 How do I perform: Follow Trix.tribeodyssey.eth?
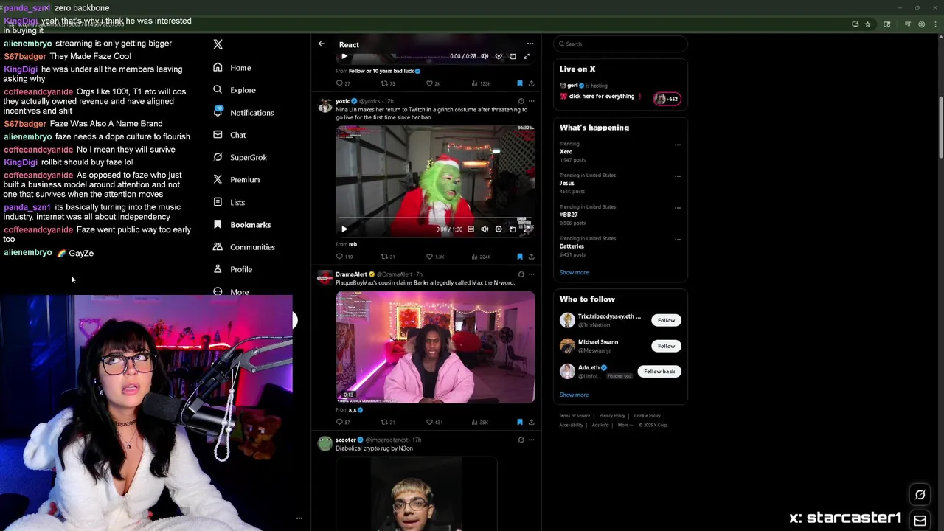click(666, 320)
